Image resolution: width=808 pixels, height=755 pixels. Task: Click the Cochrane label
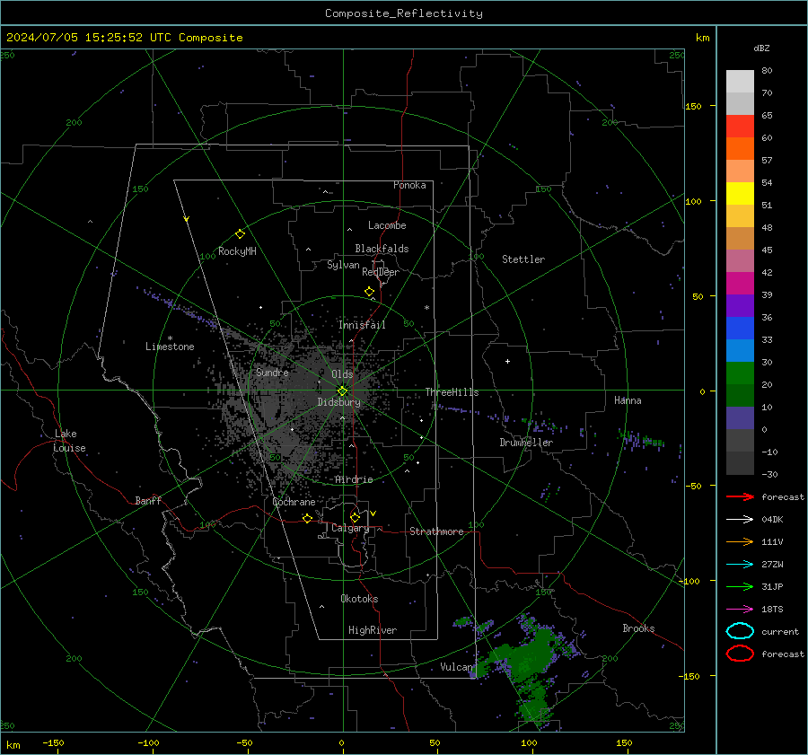(x=294, y=502)
